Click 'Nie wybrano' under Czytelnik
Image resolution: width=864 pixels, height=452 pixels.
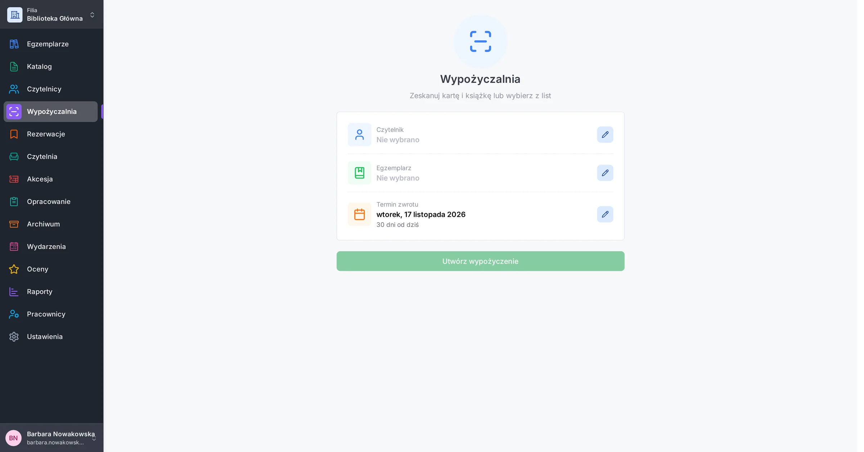click(398, 140)
